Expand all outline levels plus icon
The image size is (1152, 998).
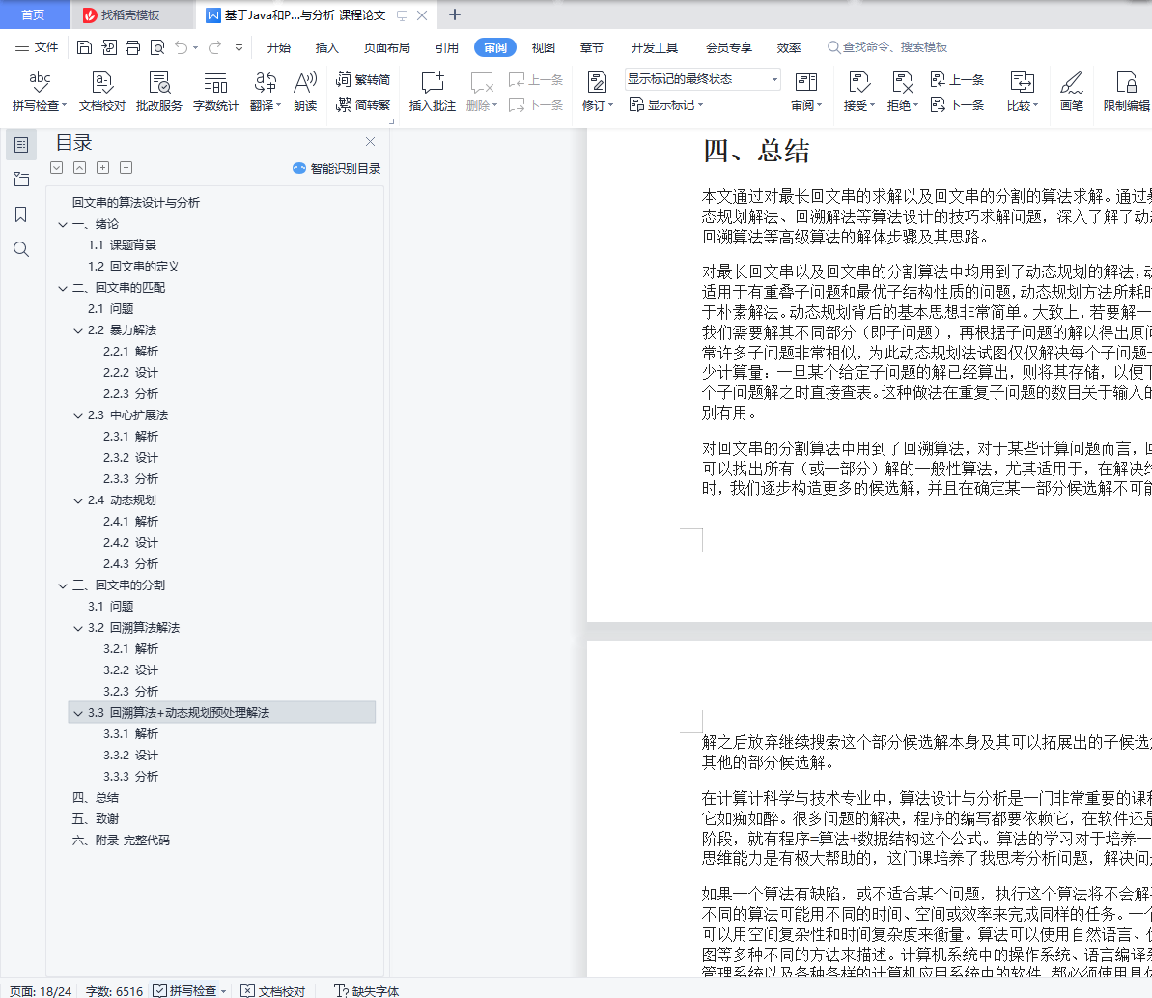point(103,167)
